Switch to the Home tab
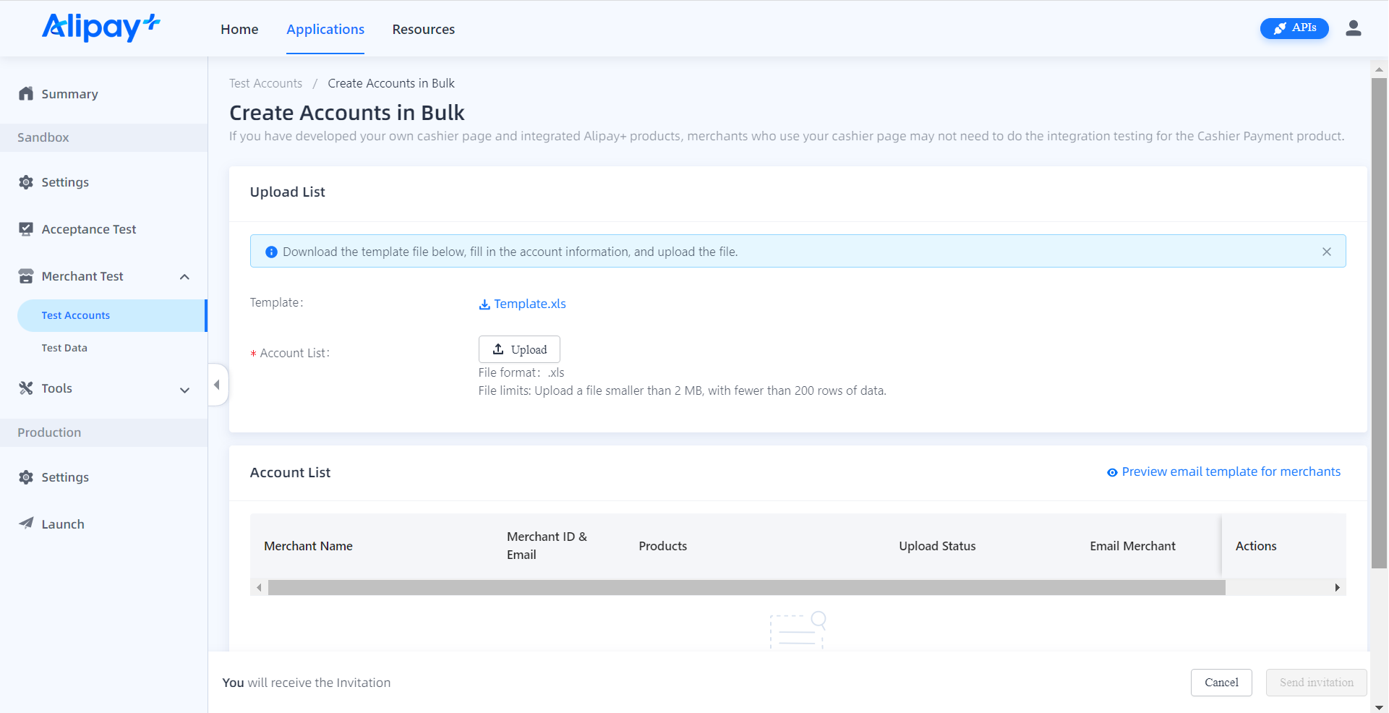The height and width of the screenshot is (713, 1389). tap(239, 29)
